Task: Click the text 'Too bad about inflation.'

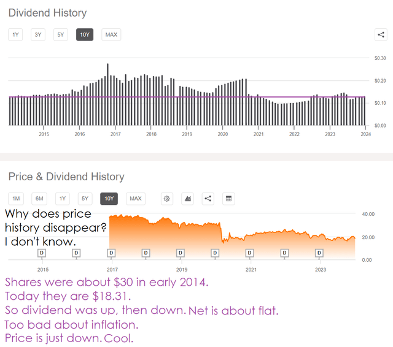Action: point(71,325)
